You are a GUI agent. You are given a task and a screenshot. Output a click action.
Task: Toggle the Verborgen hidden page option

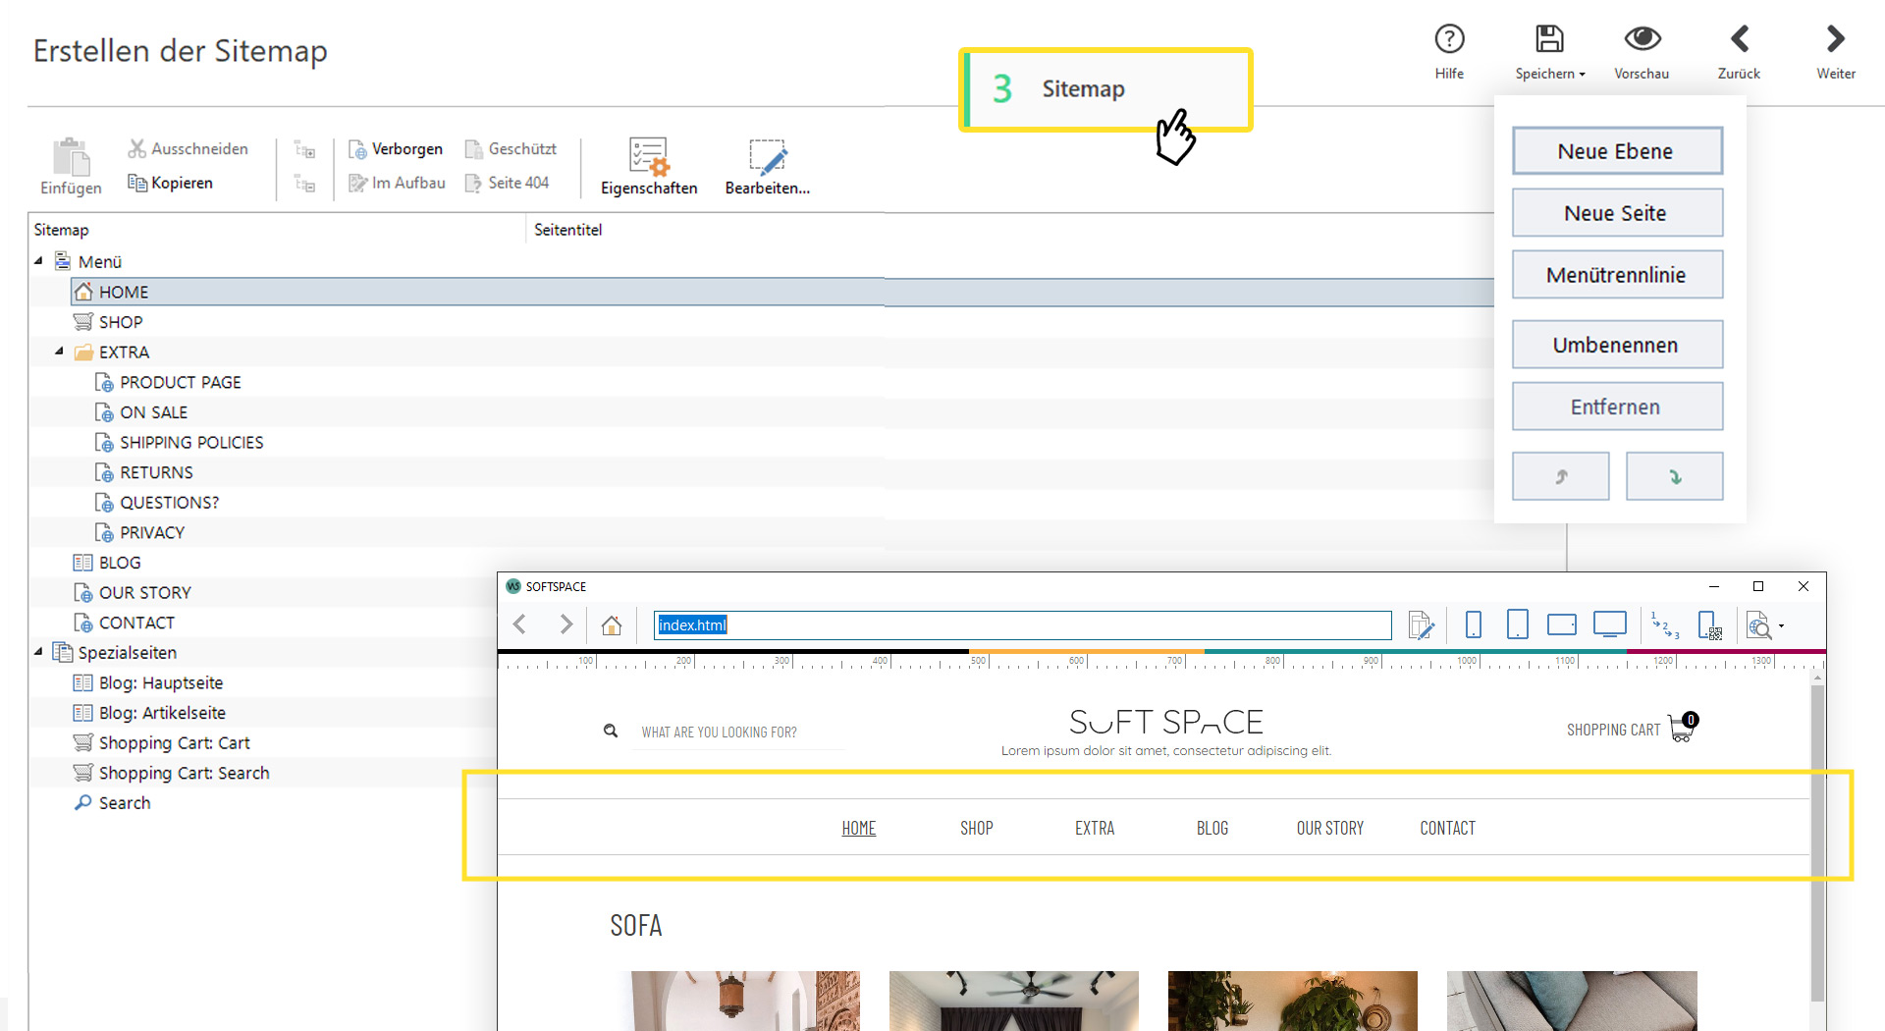(396, 149)
